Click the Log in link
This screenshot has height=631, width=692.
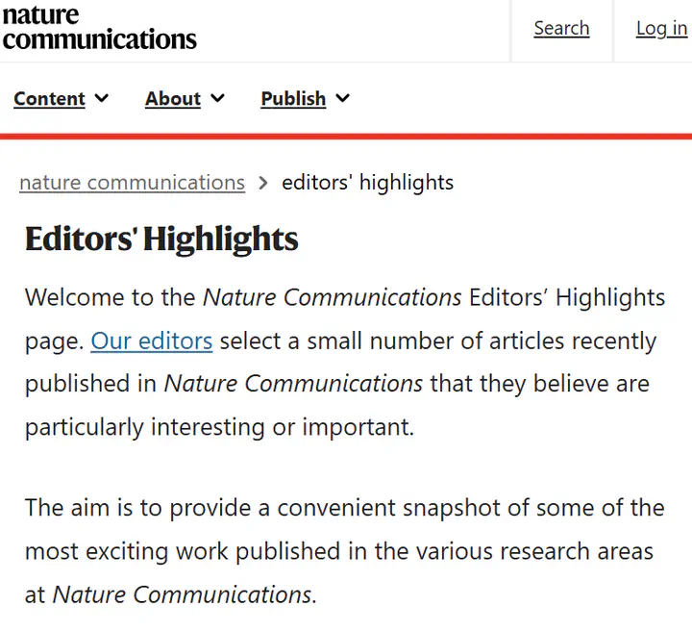(661, 28)
